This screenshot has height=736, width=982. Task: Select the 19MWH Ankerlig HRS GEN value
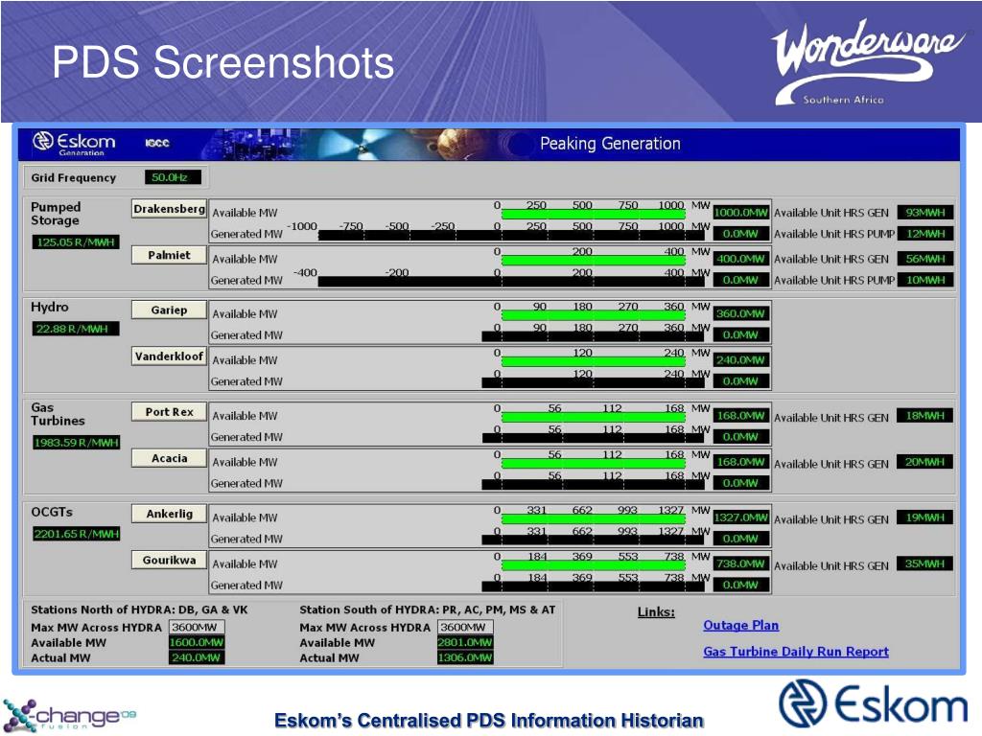(x=925, y=517)
